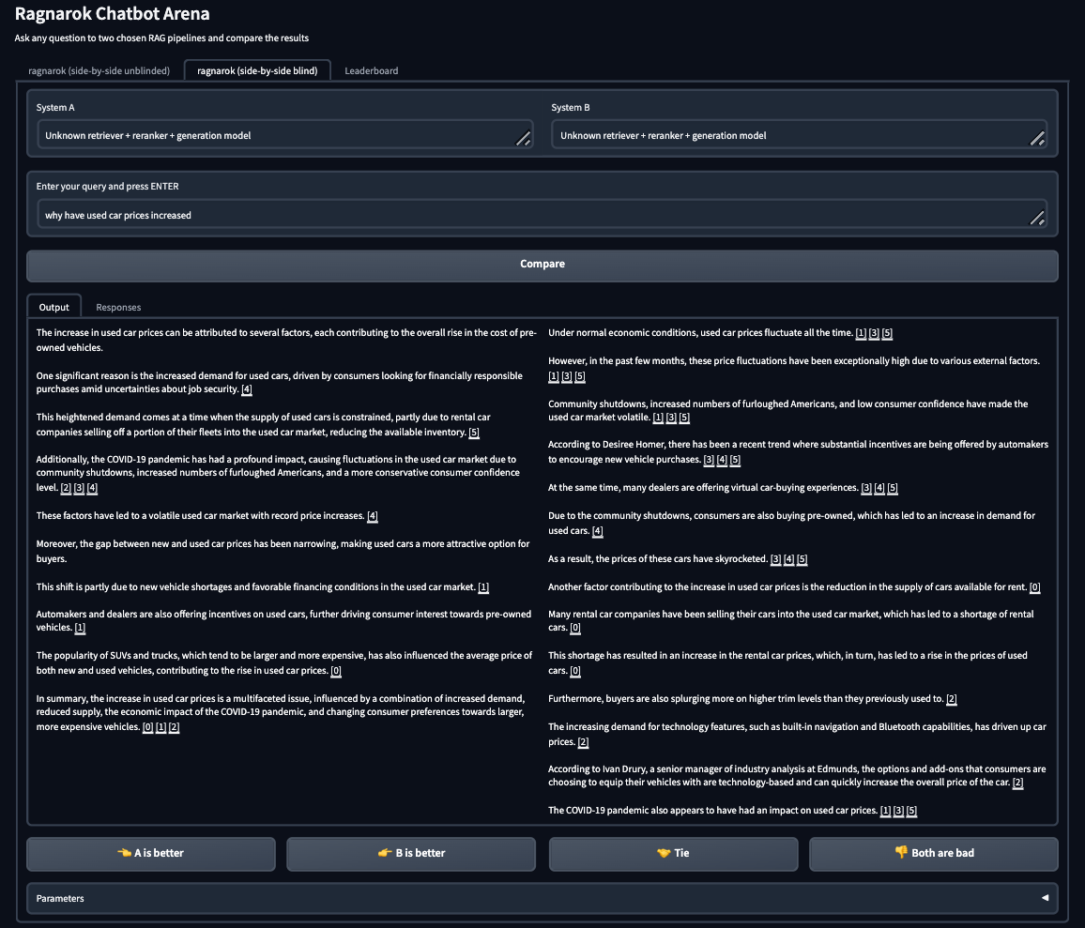The image size is (1085, 928).
Task: Open citation [4] after job security sentence
Action: pos(247,389)
